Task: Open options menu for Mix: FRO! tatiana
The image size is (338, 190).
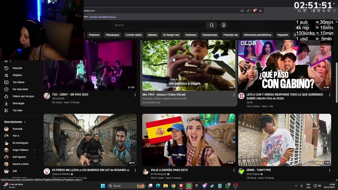Action: (234, 95)
